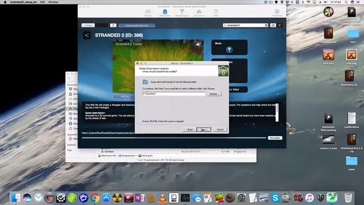The image size is (364, 205).
Task: Click Macintosh HD in Finder path bar
Action: tap(107, 155)
